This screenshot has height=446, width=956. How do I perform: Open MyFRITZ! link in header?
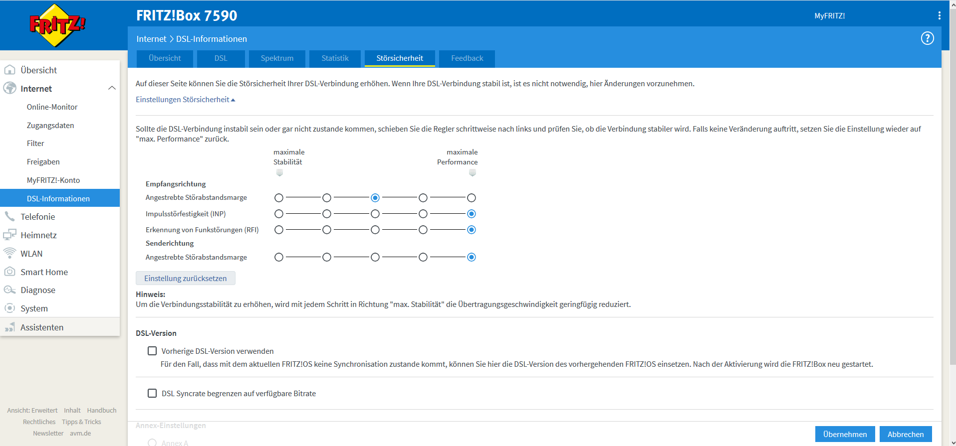(x=829, y=16)
